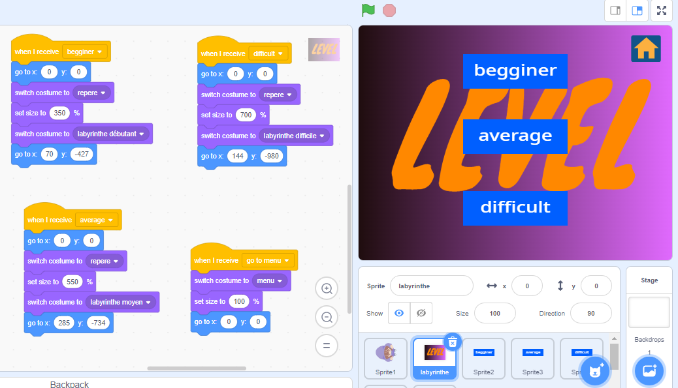Click the average button on stage
The image size is (678, 388).
pyautogui.click(x=515, y=136)
